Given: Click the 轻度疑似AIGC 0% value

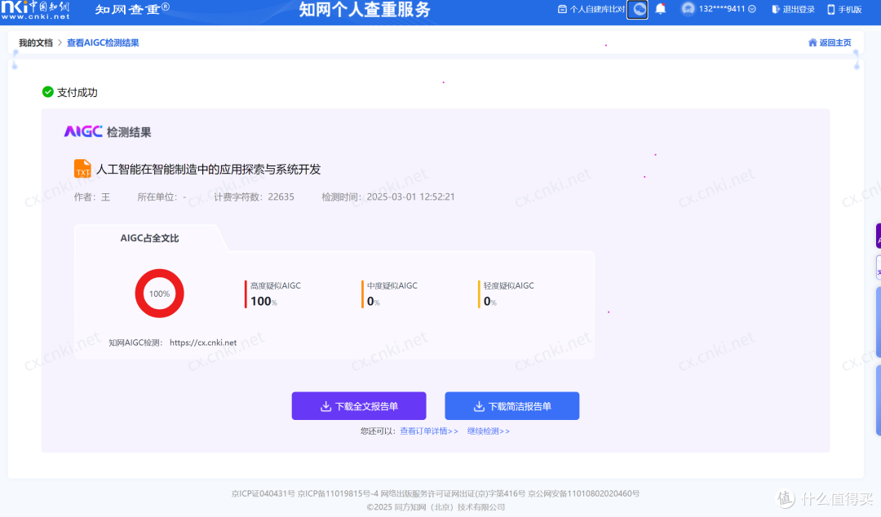Looking at the screenshot, I should coord(490,302).
